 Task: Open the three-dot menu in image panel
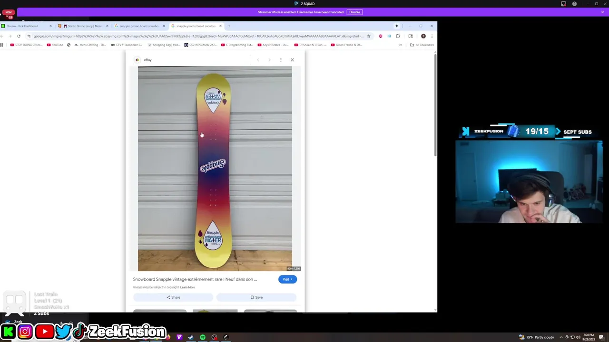pyautogui.click(x=281, y=60)
